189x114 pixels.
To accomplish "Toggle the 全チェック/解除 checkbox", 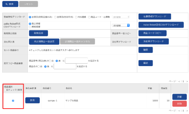I will point(5,90).
